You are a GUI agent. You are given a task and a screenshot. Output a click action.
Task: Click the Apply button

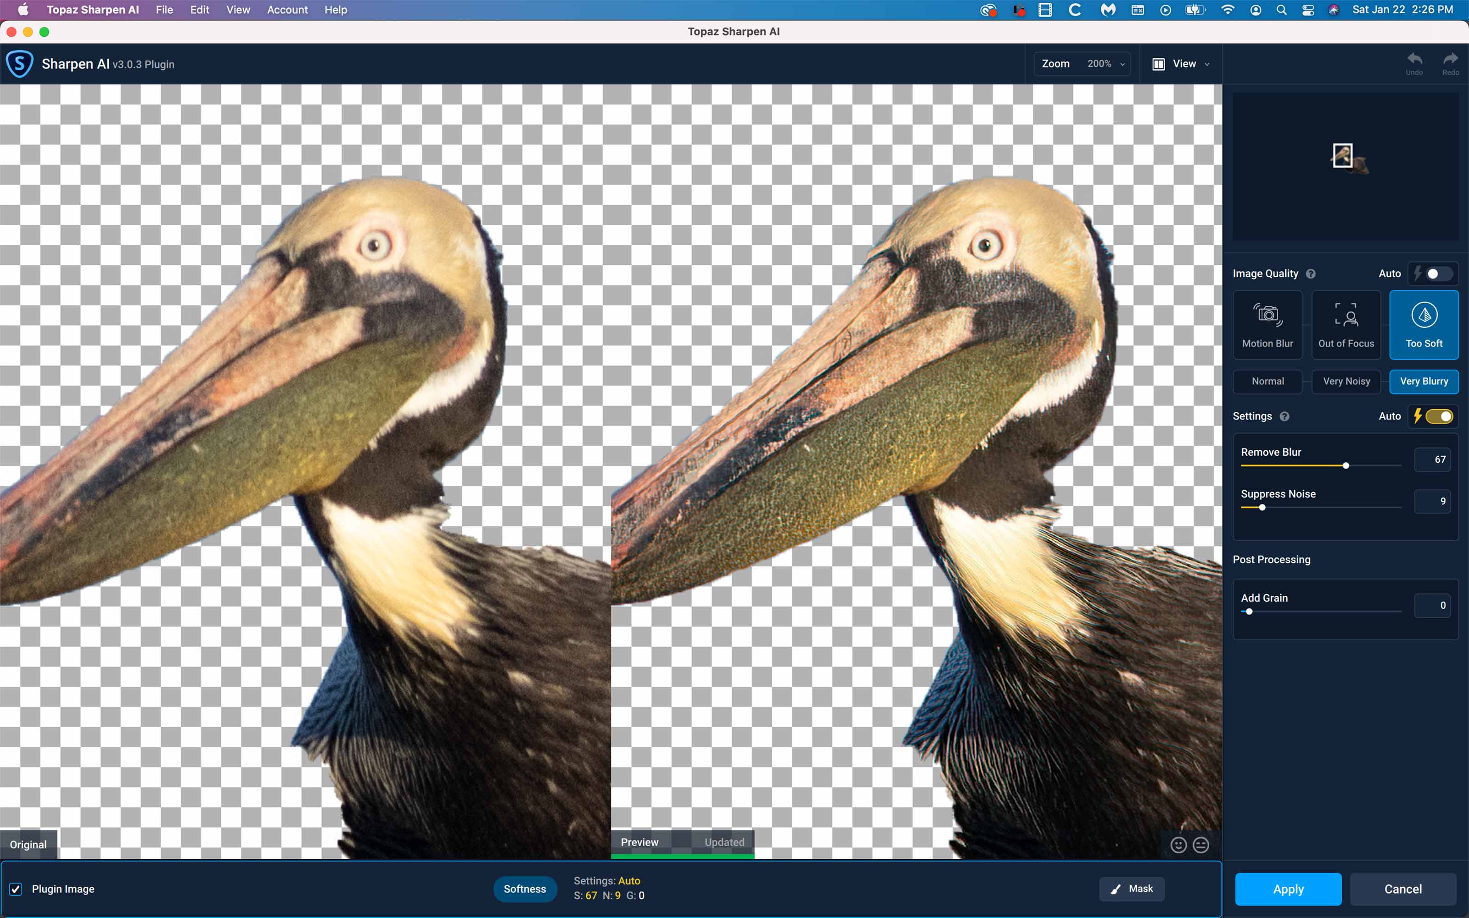[1288, 889]
